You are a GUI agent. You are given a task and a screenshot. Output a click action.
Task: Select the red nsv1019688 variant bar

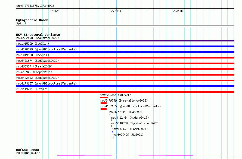(x=125, y=58)
